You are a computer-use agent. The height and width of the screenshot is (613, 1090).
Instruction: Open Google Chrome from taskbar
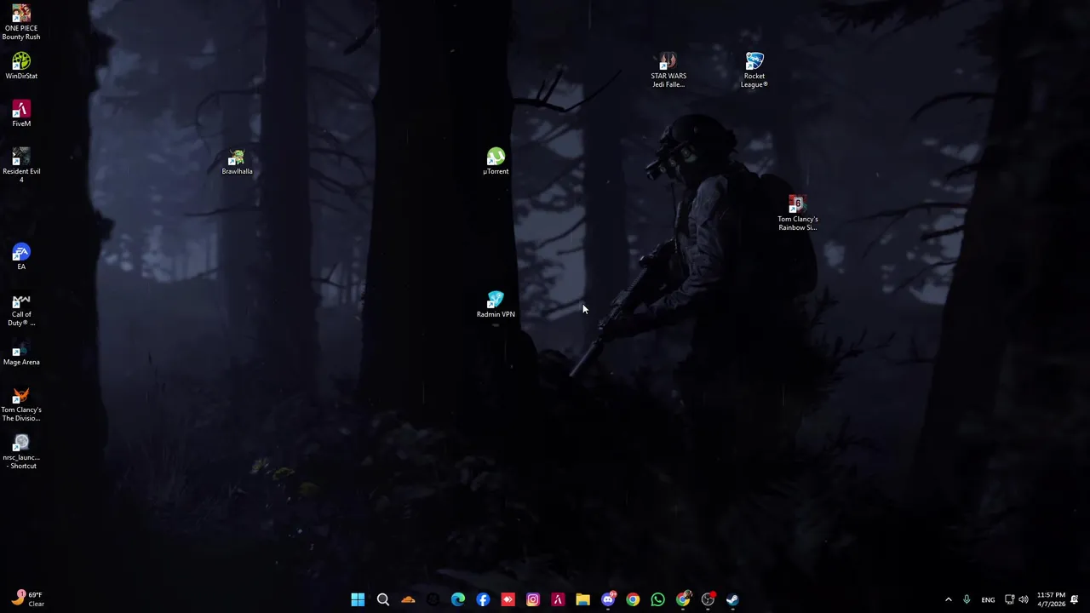(x=633, y=599)
